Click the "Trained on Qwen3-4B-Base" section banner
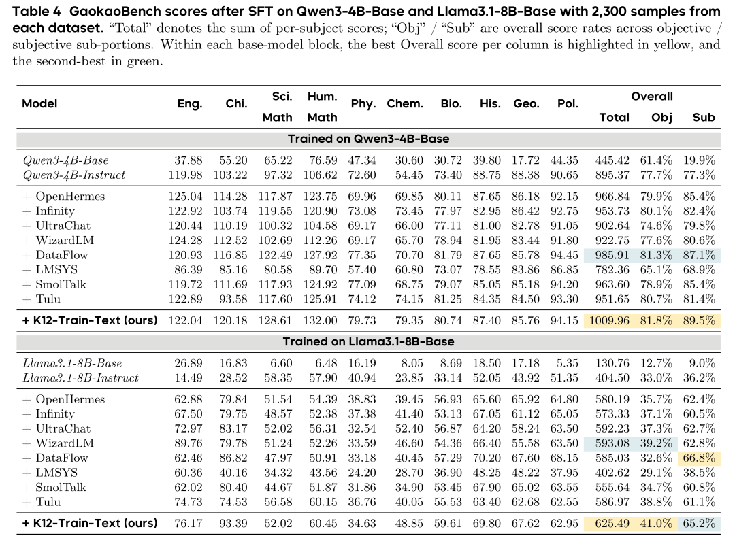This screenshot has height=542, width=735. click(368, 139)
